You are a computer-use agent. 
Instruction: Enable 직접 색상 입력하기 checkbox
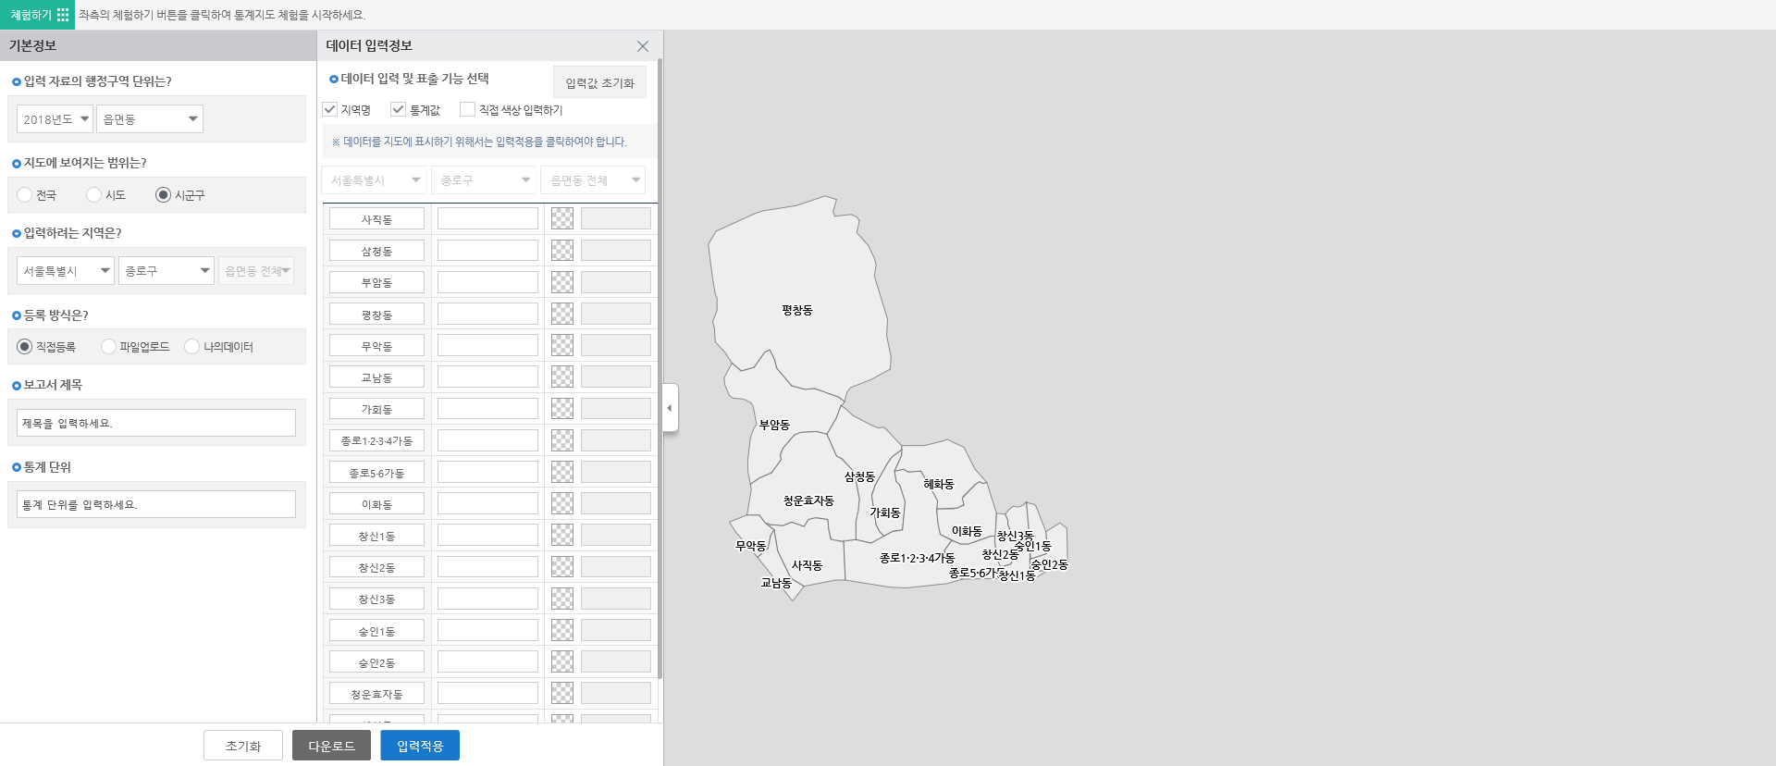(x=467, y=109)
